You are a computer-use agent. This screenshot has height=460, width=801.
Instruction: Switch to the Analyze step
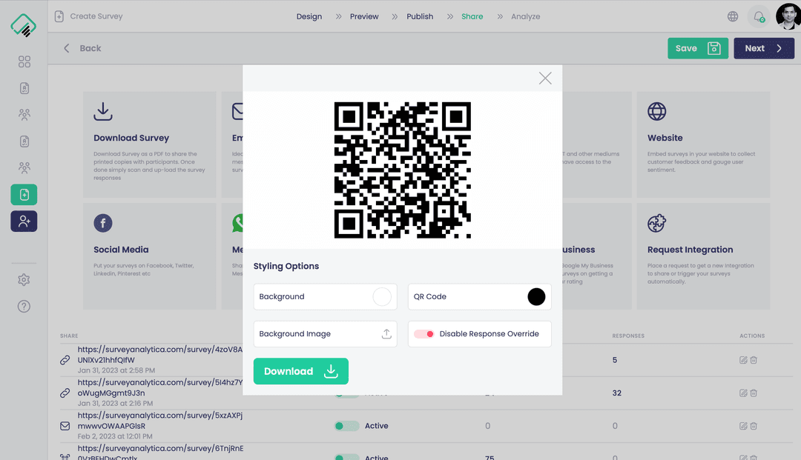click(x=525, y=16)
